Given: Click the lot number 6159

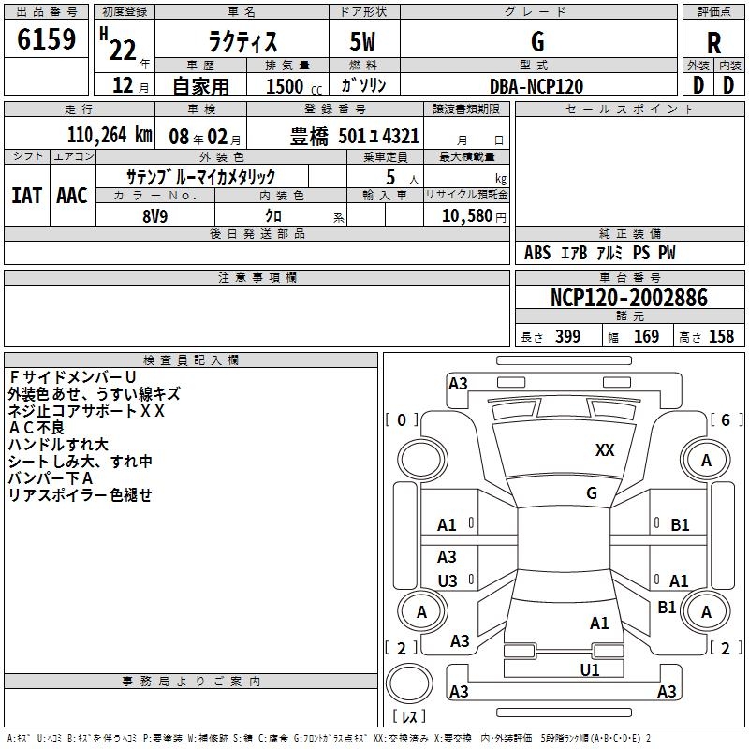Looking at the screenshot, I should tap(46, 39).
